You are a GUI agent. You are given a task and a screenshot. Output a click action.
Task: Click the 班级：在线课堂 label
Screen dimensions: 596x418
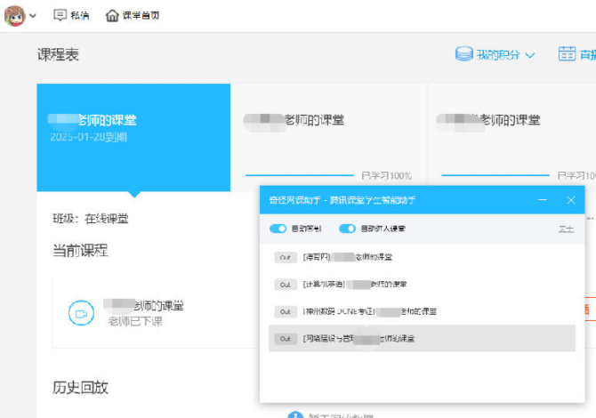[91, 219]
